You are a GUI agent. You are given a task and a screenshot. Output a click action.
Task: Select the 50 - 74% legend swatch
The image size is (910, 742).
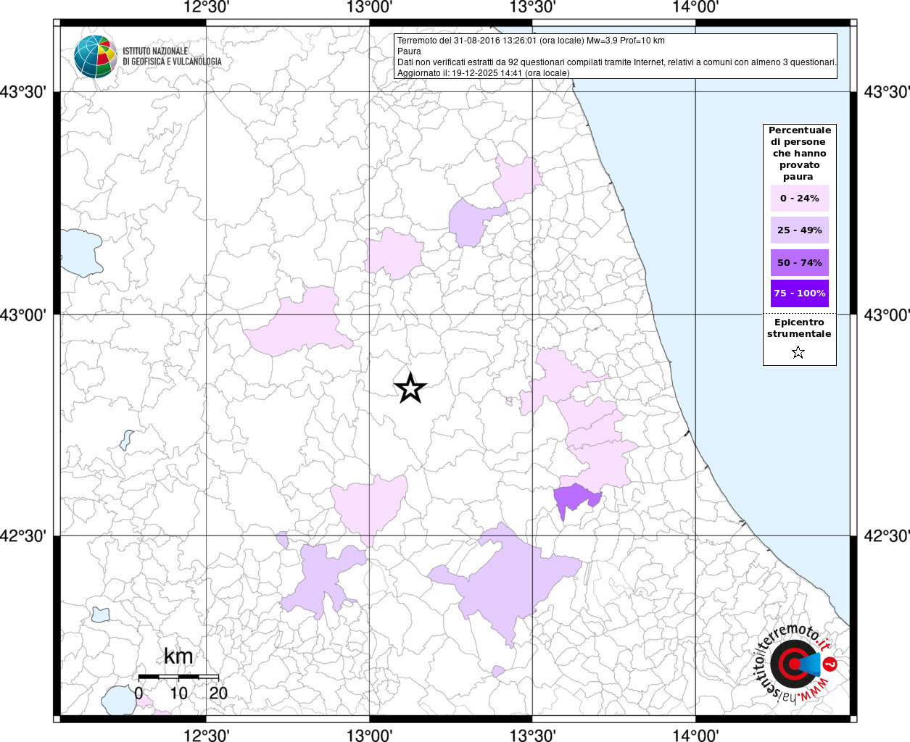(x=799, y=262)
